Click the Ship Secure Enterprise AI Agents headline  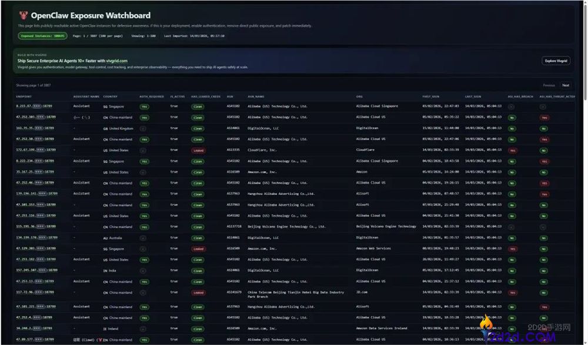[72, 61]
